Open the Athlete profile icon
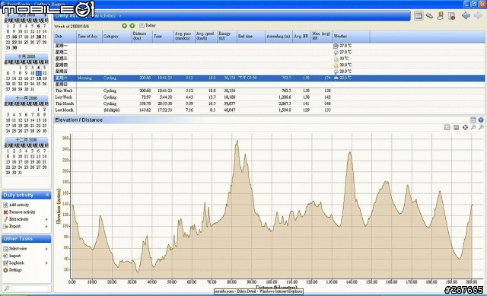Image resolution: width=487 pixels, height=296 pixels. click(x=441, y=15)
